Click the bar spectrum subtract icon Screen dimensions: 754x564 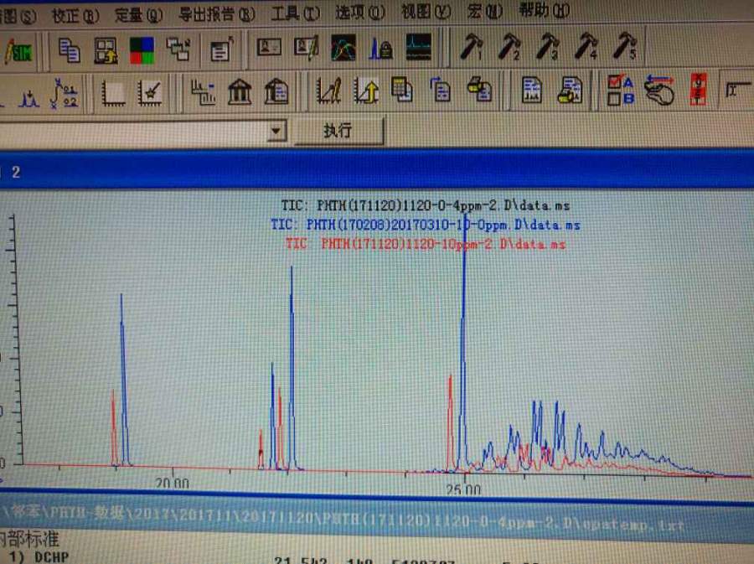[x=203, y=92]
